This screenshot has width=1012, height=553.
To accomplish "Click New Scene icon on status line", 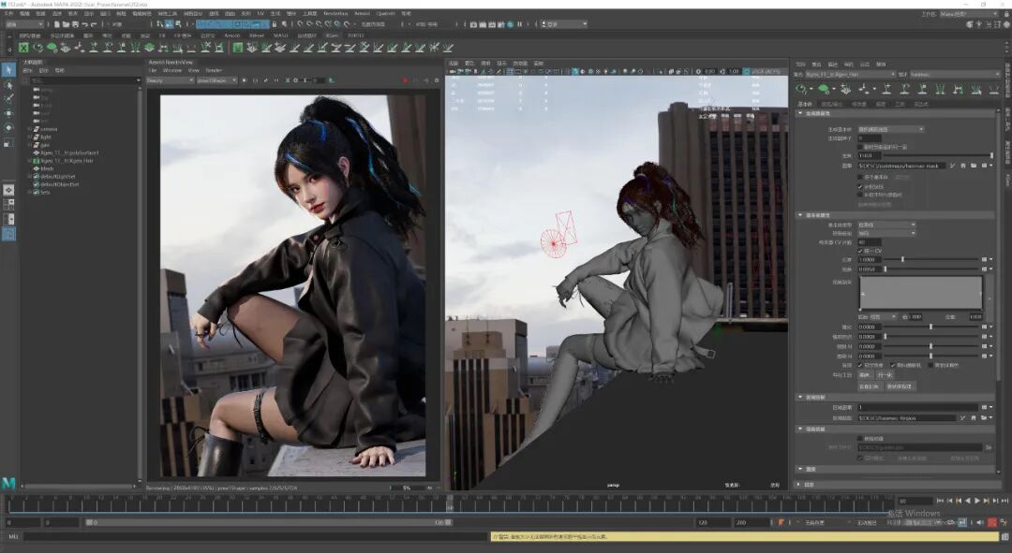I will click(57, 24).
